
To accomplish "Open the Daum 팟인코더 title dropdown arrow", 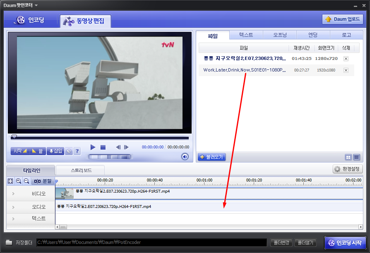I will coord(36,5).
